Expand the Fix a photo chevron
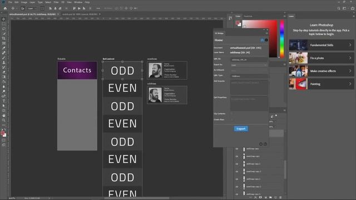Viewport: 356px width, 200px height. click(350, 58)
